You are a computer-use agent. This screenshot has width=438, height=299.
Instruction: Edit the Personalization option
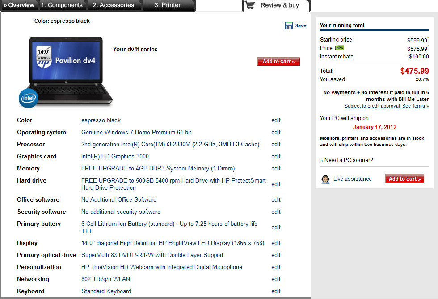tap(276, 267)
